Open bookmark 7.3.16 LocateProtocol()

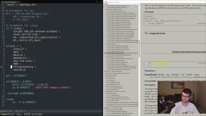tap(119, 39)
